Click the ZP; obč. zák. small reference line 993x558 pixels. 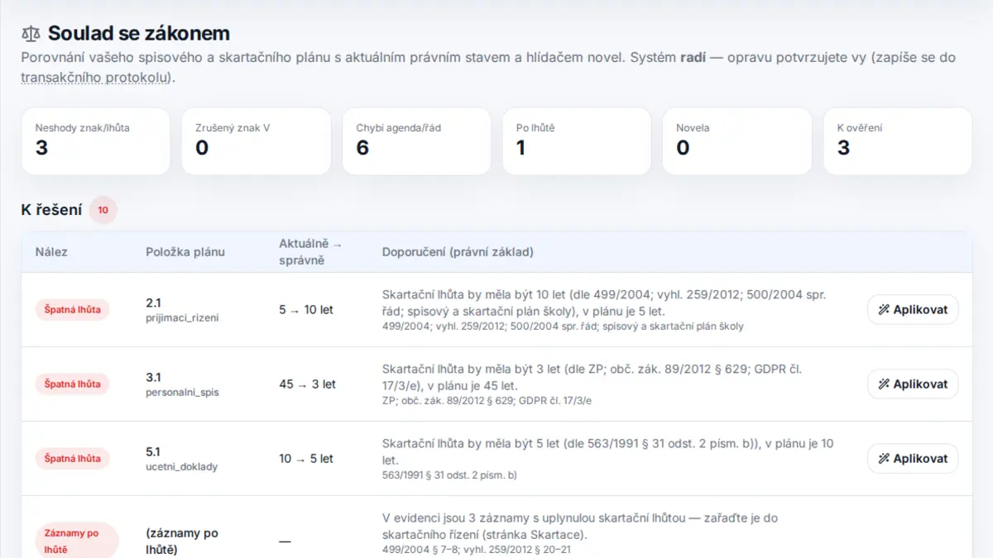click(487, 400)
